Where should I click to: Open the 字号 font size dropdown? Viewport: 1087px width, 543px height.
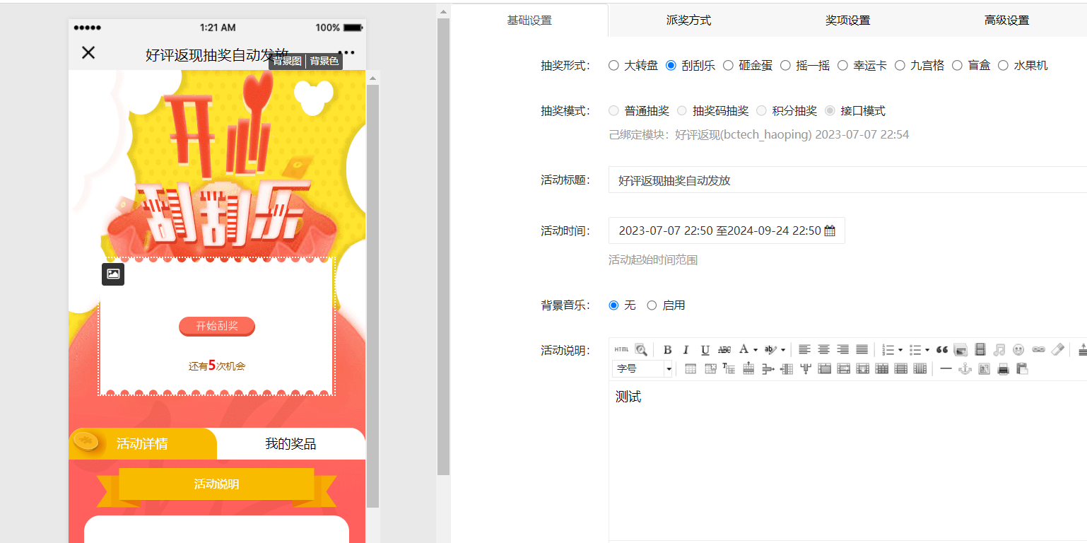click(x=642, y=369)
